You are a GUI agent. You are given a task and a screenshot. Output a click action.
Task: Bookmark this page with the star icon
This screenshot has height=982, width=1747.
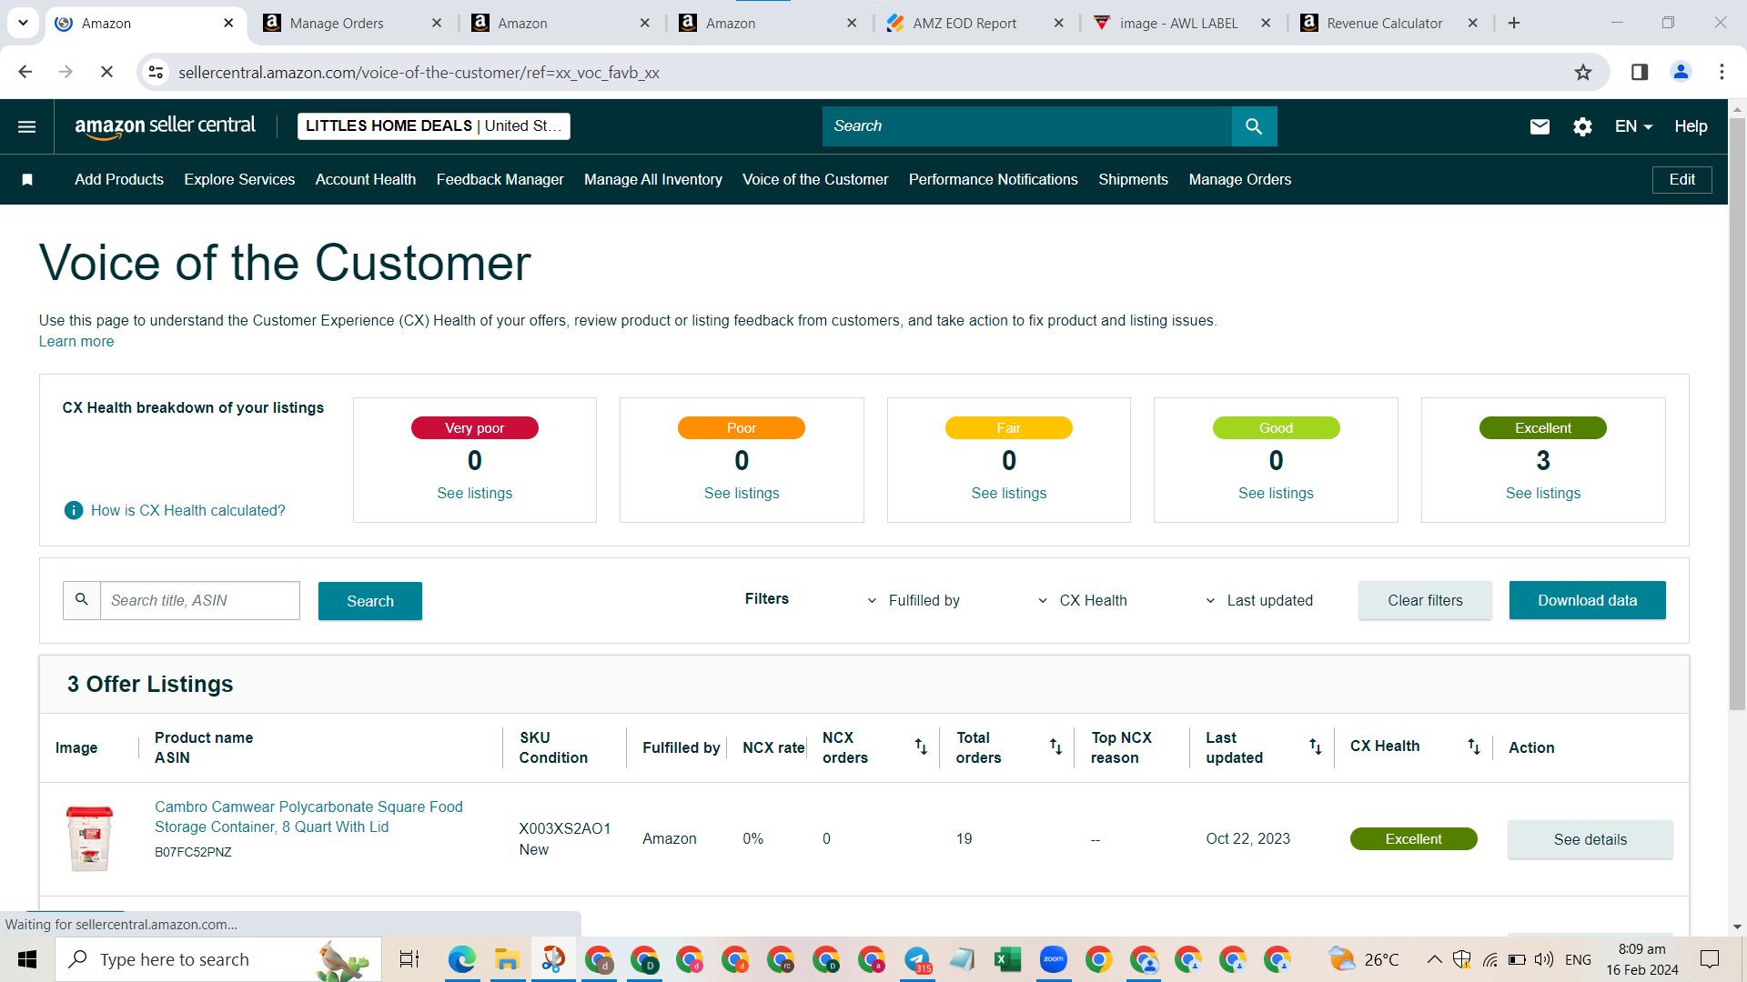point(1583,73)
